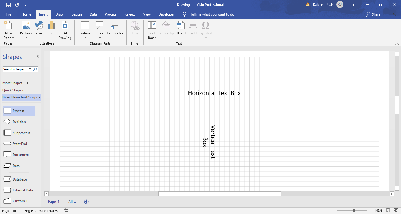Expand the More Shapes list
The image size is (401, 214).
[x=12, y=83]
